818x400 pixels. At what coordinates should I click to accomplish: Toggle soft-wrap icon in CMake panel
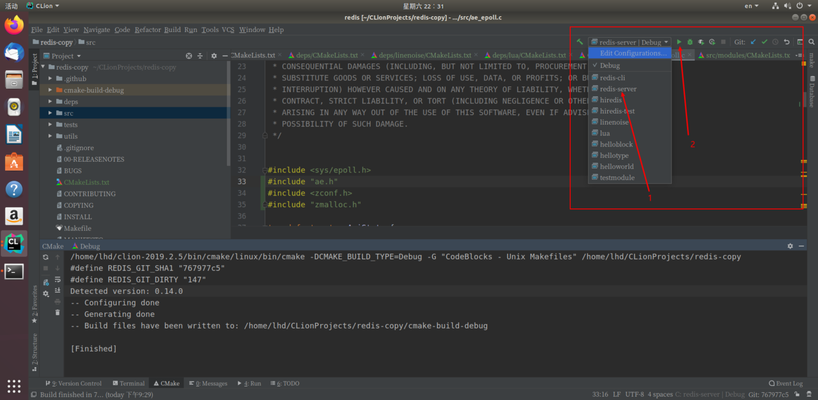(x=58, y=279)
